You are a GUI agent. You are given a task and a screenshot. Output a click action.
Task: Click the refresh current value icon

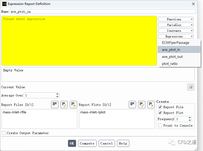(191, 87)
